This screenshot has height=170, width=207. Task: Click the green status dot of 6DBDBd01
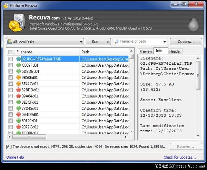(19, 72)
